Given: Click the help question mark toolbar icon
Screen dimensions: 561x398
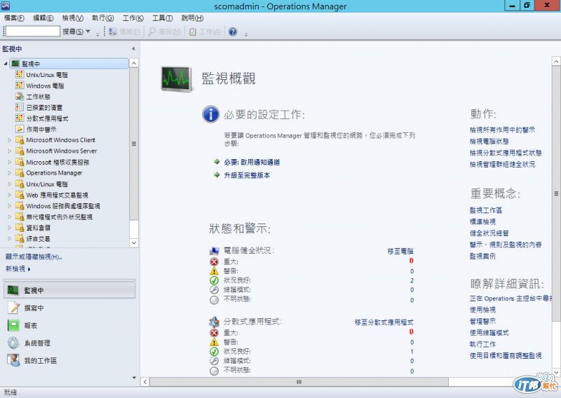Looking at the screenshot, I should tap(233, 32).
